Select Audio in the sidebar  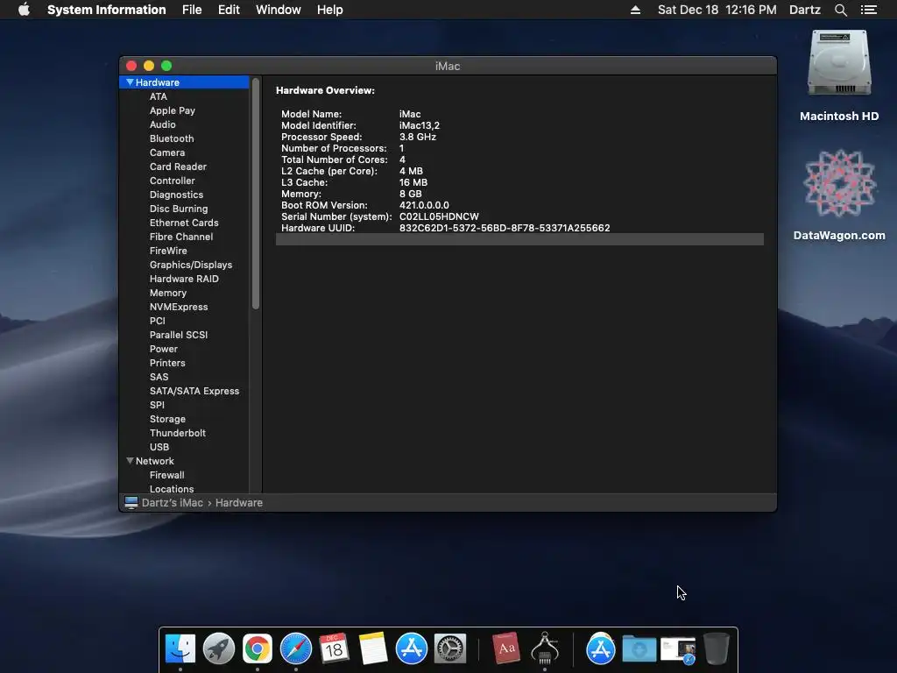(162, 124)
